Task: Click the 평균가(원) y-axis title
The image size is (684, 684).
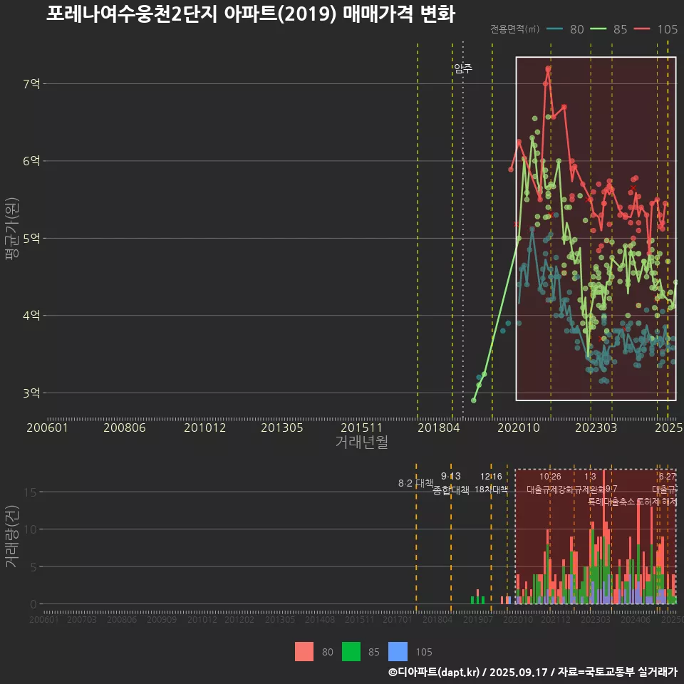Action: click(x=12, y=229)
